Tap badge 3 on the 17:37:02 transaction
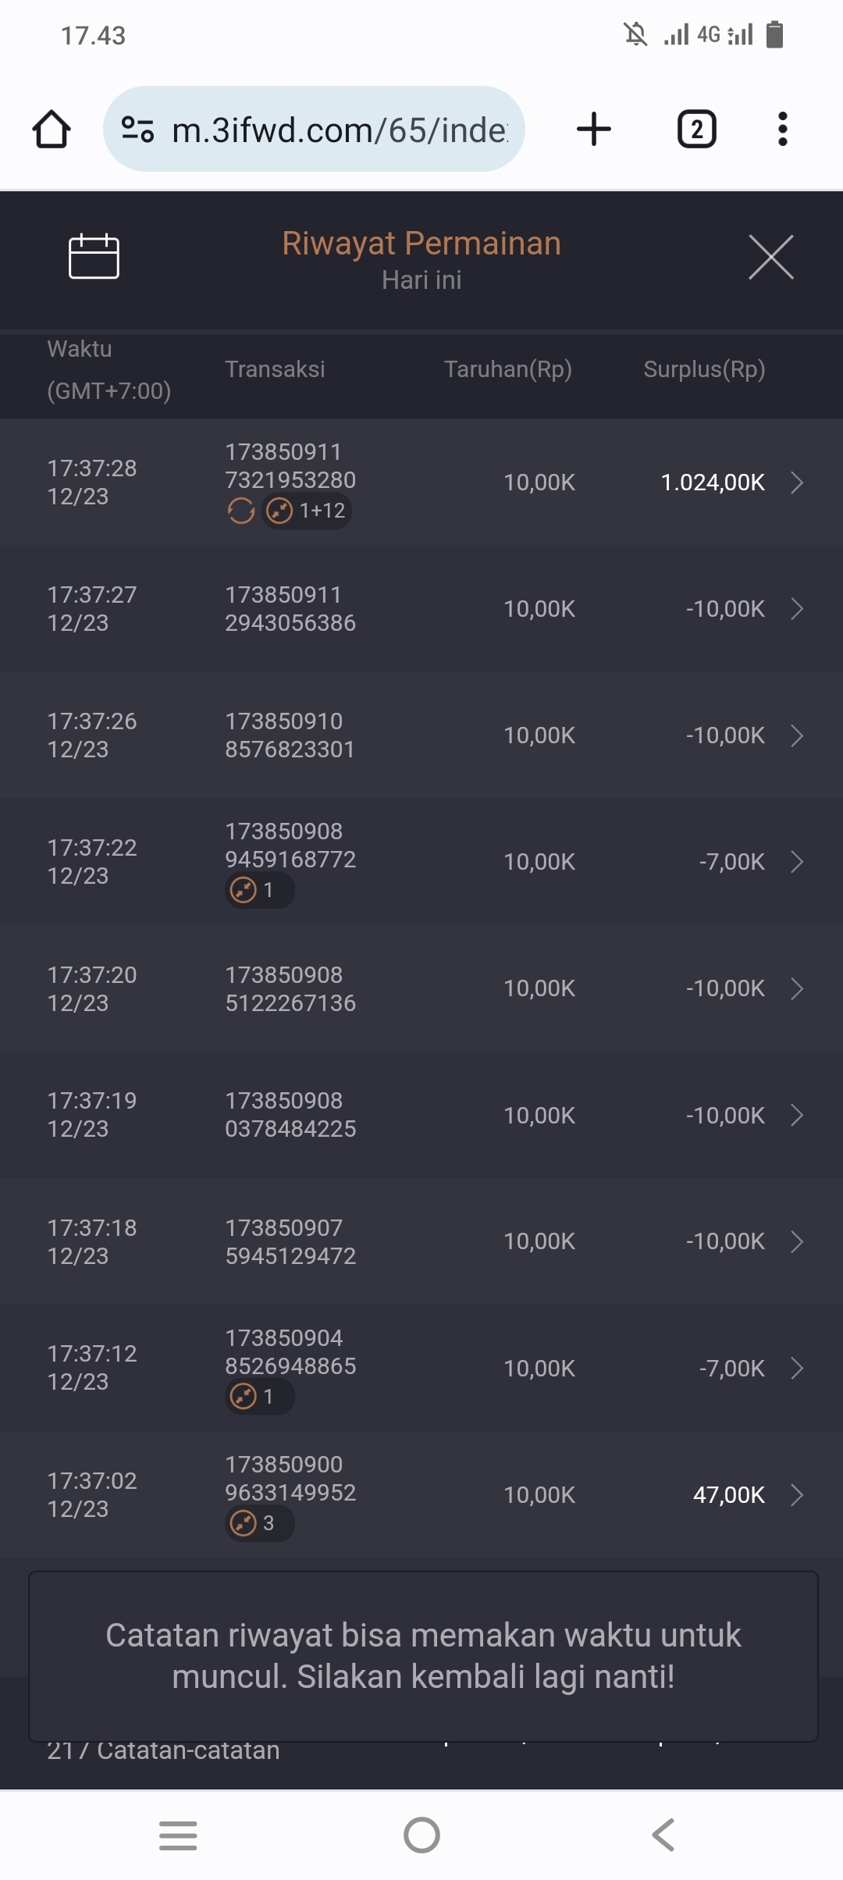The width and height of the screenshot is (843, 1880). [x=259, y=1523]
